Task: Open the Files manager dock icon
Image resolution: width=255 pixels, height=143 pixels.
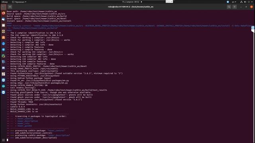Action: 4,25
